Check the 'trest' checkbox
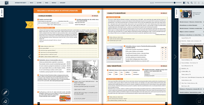Image resolution: width=204 pixels, height=105 pixels. 119,74
